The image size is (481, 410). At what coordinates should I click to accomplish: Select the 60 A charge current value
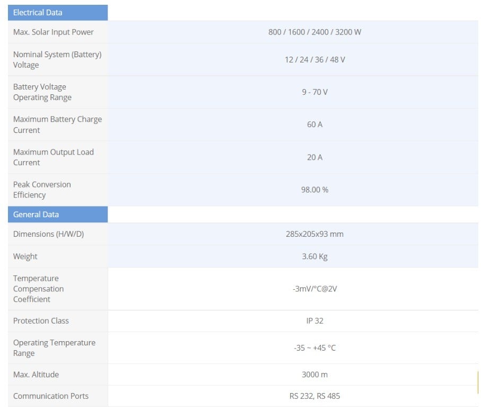[x=314, y=124]
